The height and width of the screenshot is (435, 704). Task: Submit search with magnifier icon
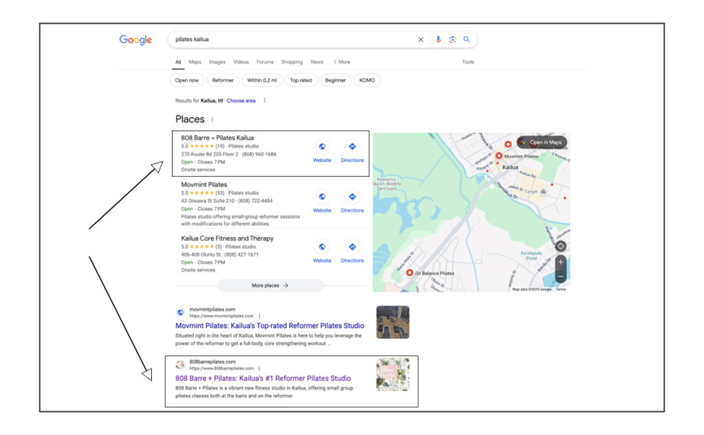point(467,39)
